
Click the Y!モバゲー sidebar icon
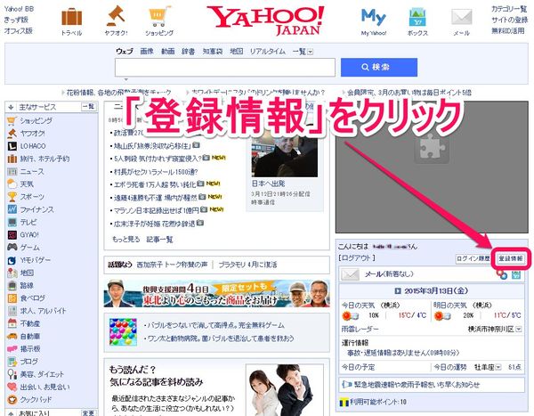coord(12,260)
